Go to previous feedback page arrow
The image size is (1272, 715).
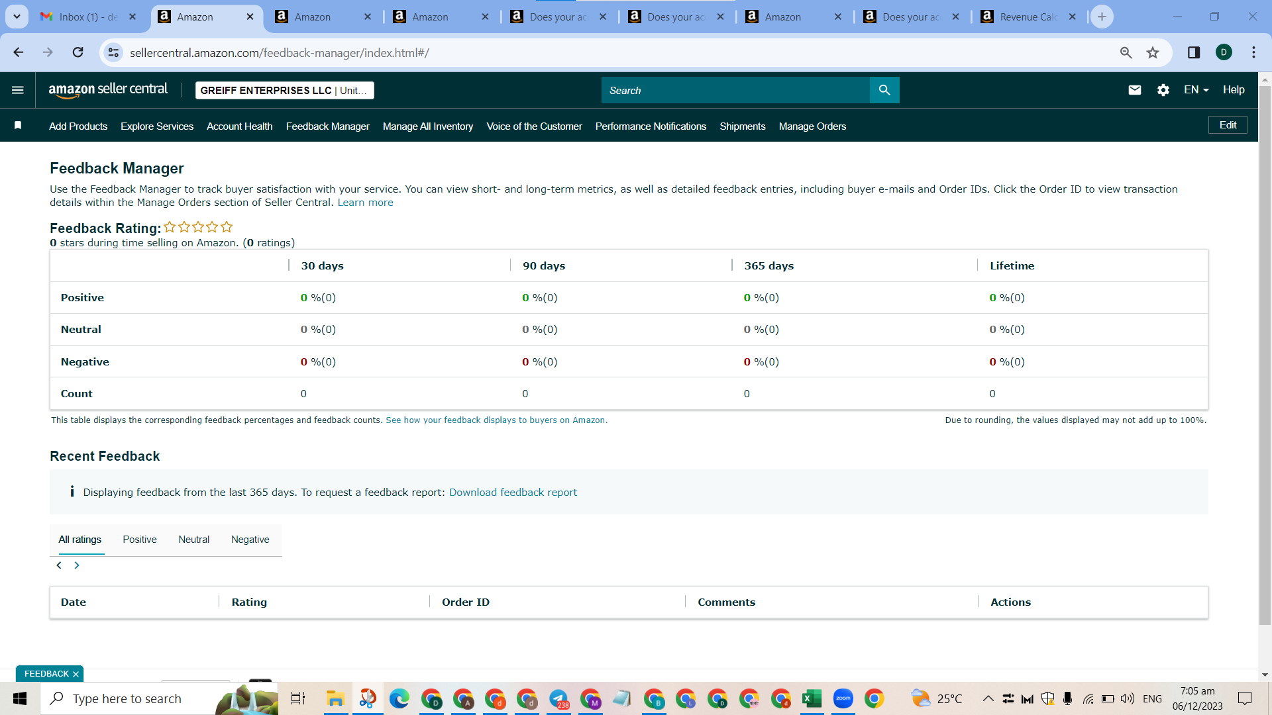59,565
